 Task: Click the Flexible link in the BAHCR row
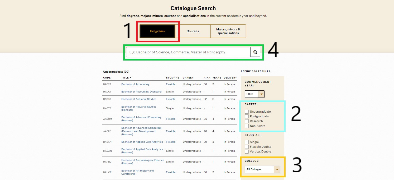click(171, 172)
